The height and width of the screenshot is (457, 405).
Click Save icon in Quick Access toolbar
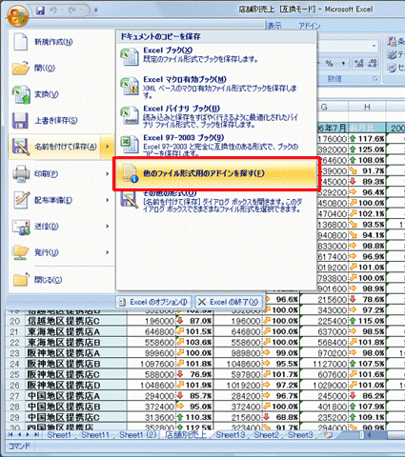click(x=41, y=10)
